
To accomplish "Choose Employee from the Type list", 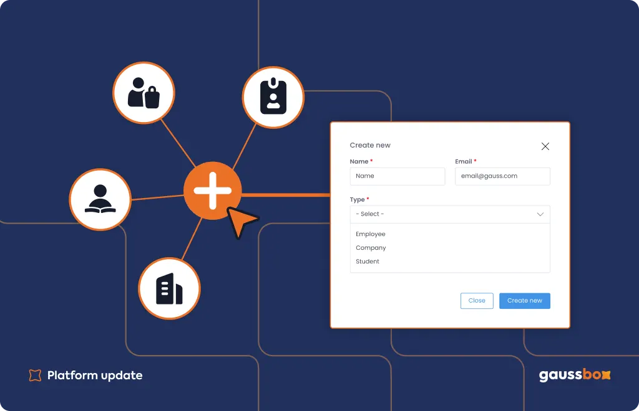I will 371,234.
